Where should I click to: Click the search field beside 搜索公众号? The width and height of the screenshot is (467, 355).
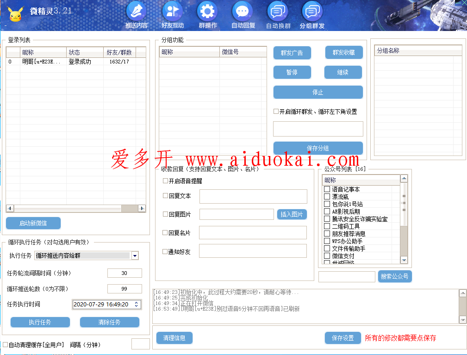(347, 277)
